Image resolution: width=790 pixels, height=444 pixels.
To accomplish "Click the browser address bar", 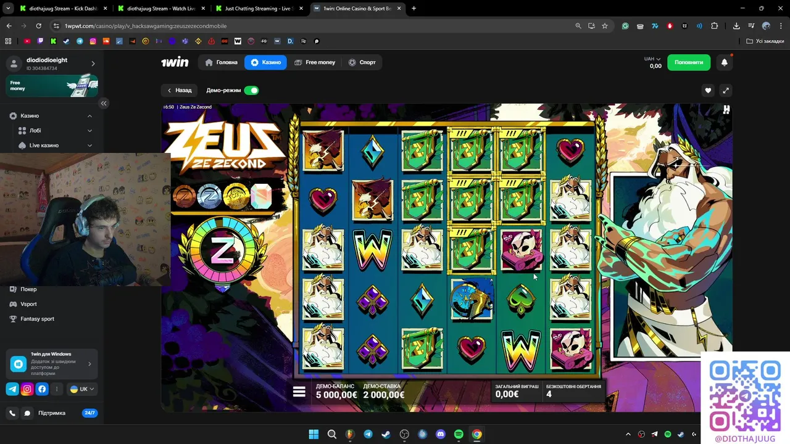I will pyautogui.click(x=309, y=26).
